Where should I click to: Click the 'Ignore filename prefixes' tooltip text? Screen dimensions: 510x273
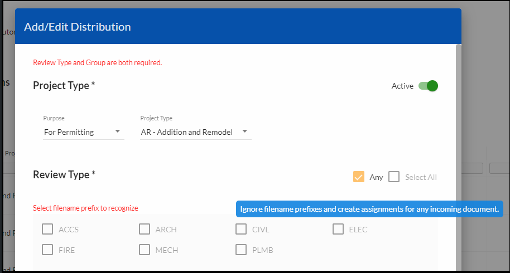(x=369, y=209)
